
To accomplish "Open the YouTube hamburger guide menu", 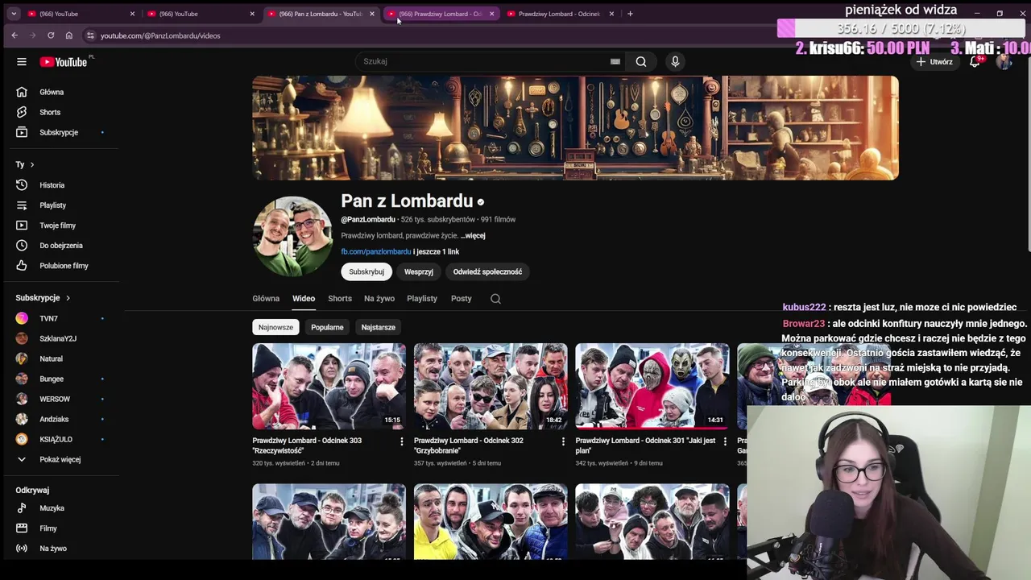I will tap(22, 62).
